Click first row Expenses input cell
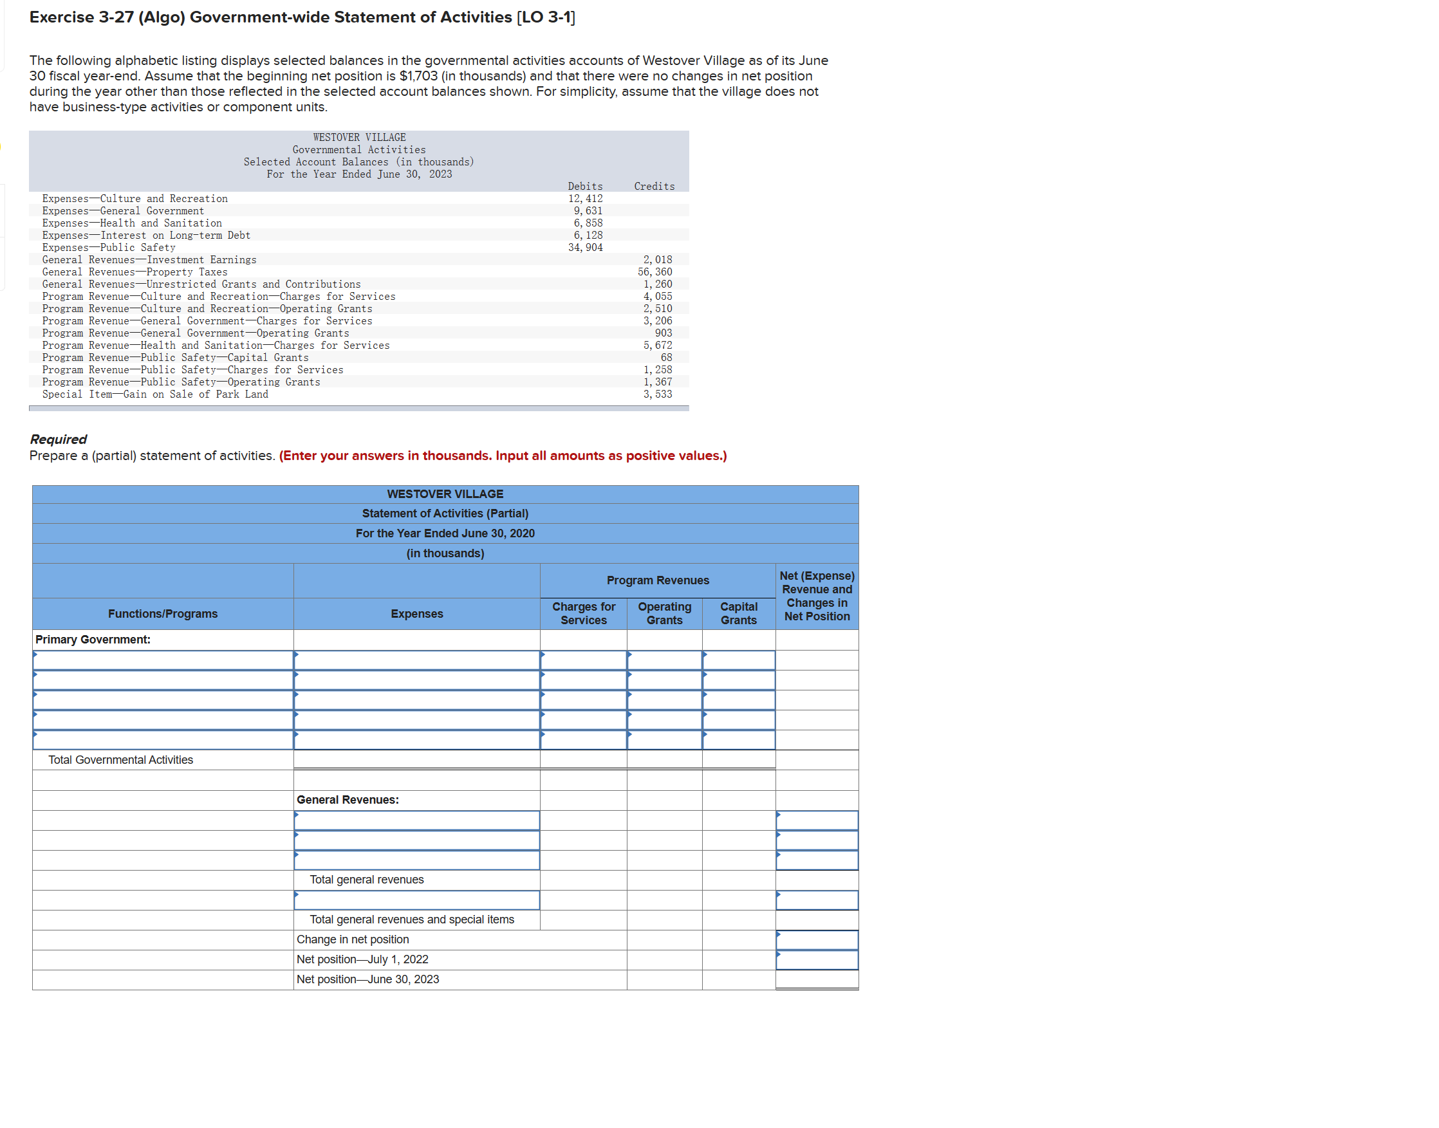 tap(417, 660)
